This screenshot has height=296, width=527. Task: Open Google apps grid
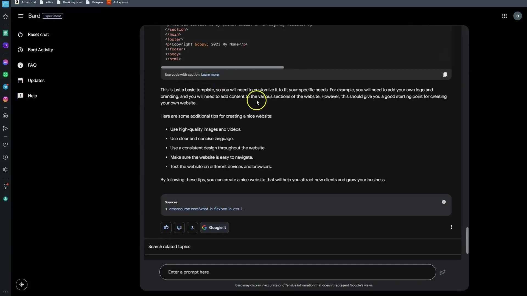click(504, 16)
